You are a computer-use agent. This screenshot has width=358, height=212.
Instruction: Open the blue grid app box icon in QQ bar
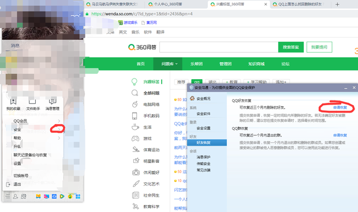tap(78, 196)
